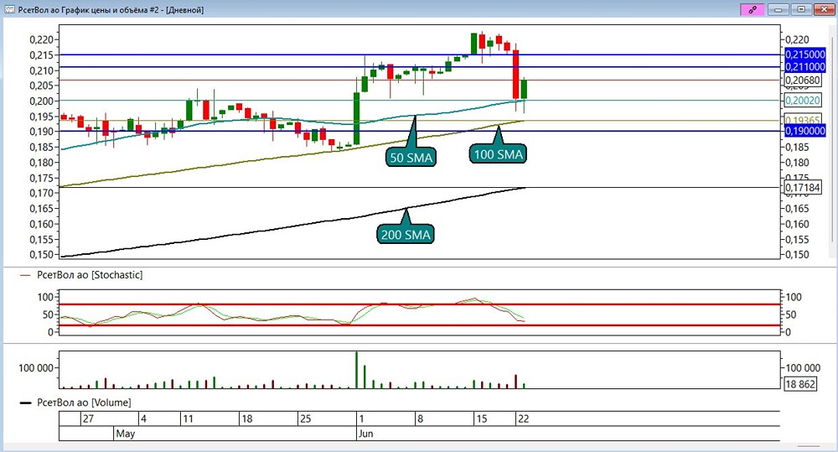Click the 0,17184 200 SMA value label
The width and height of the screenshot is (838, 452).
pyautogui.click(x=802, y=188)
